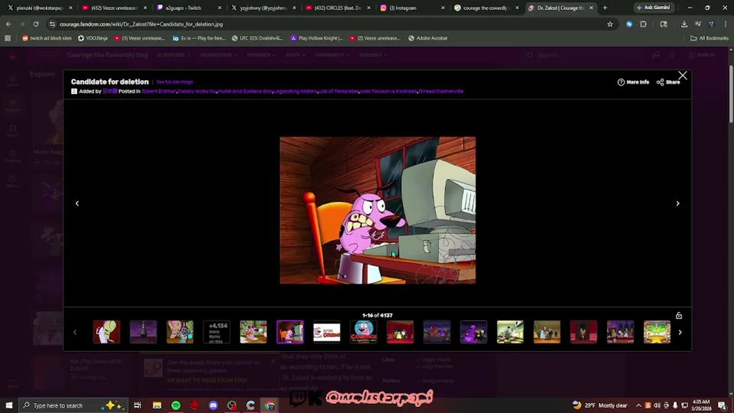
Task: Open the weather widget showing 29°F
Action: 600,405
